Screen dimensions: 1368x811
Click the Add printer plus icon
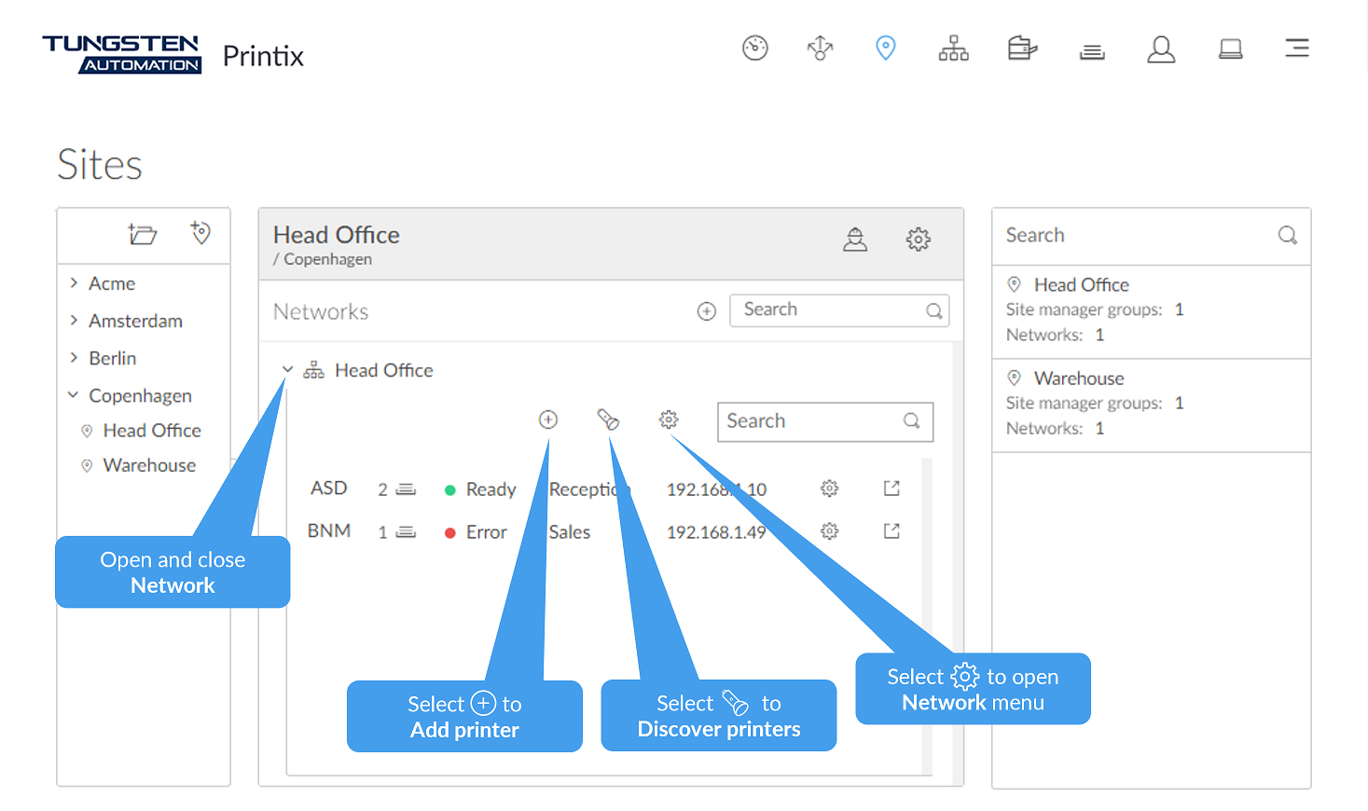point(548,420)
